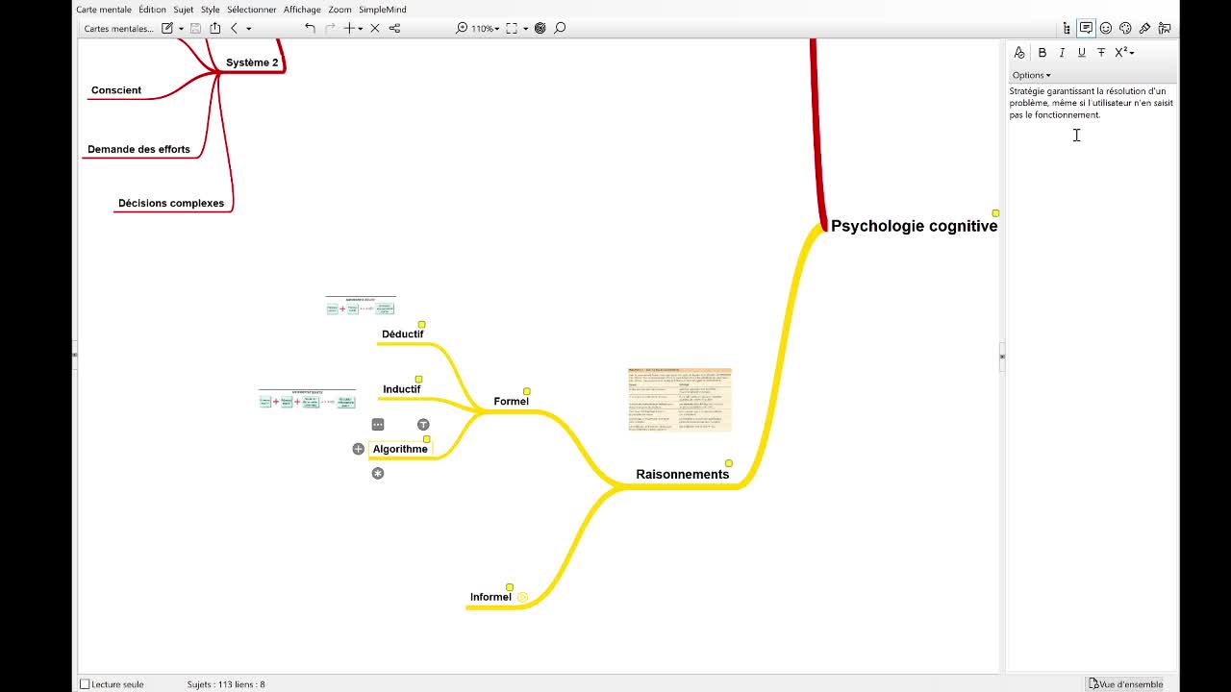Image resolution: width=1231 pixels, height=692 pixels.
Task: Toggle italic formatting in the note panel
Action: [1062, 53]
